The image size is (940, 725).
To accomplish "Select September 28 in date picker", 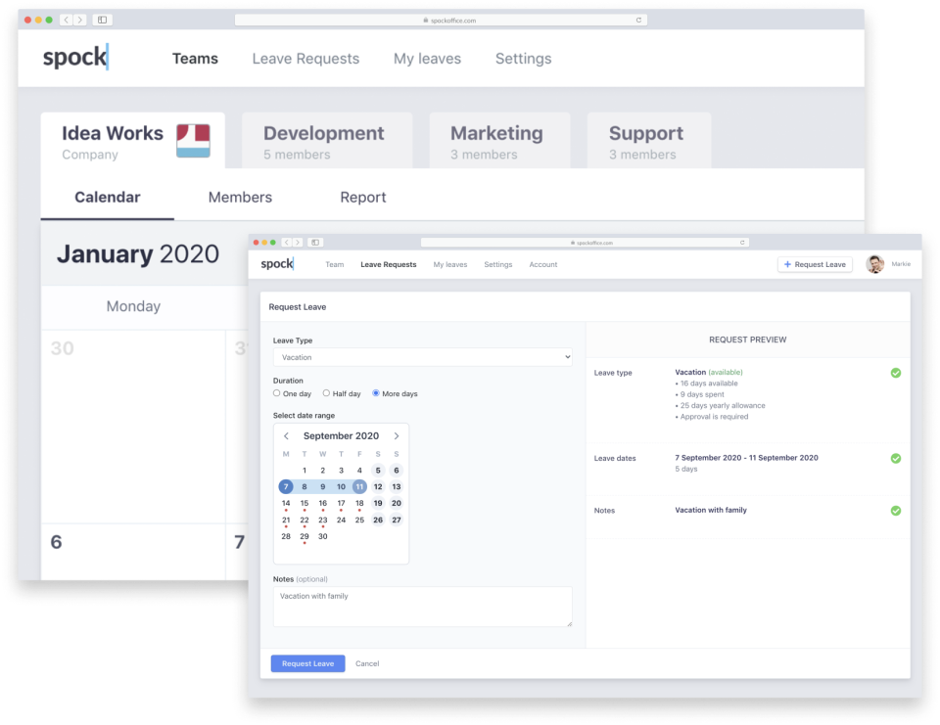I will (x=286, y=536).
